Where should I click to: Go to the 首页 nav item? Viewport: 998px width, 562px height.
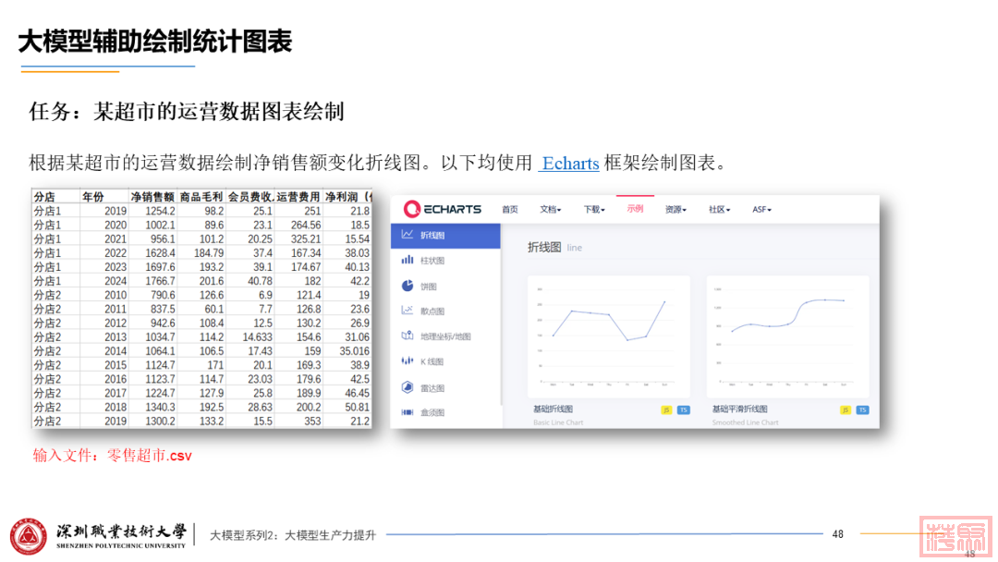point(510,210)
